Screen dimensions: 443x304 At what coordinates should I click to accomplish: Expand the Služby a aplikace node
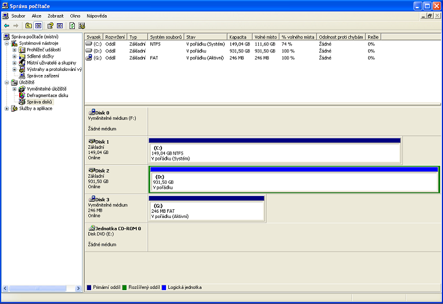[6, 108]
